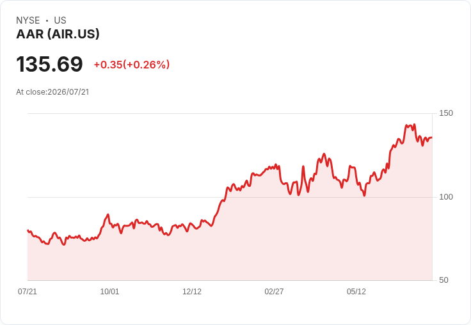This screenshot has height=325, width=471.
Task: Click the 05/12 x-axis date label
Action: [356, 291]
